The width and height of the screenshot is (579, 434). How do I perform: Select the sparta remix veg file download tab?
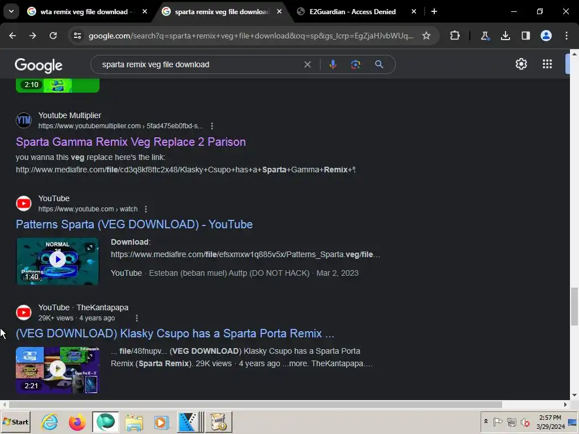[x=222, y=12]
